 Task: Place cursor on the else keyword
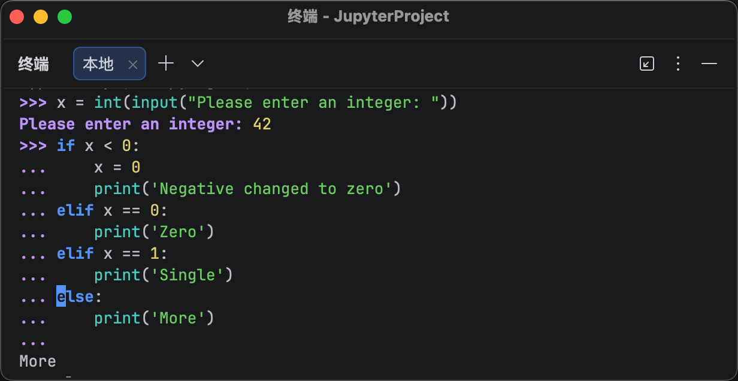click(75, 297)
